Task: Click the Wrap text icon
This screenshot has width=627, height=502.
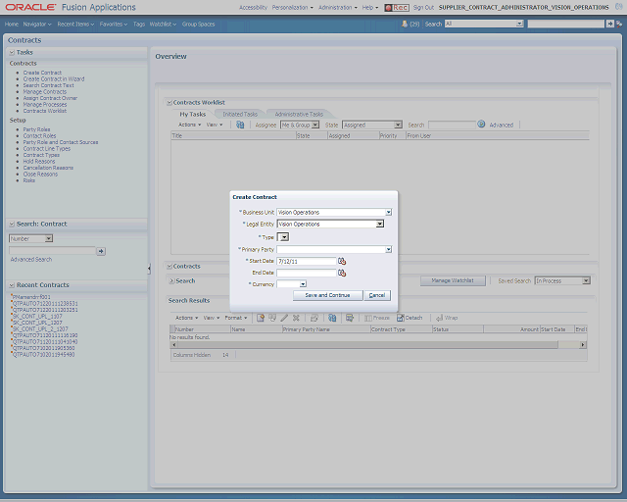Action: (439, 318)
